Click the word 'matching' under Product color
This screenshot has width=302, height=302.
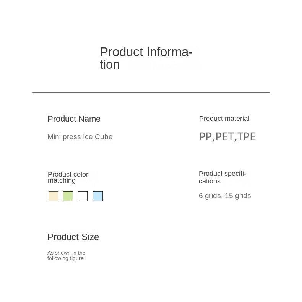click(x=62, y=181)
